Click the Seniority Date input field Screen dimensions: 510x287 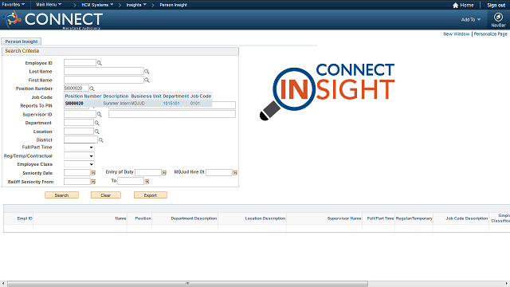(77, 172)
